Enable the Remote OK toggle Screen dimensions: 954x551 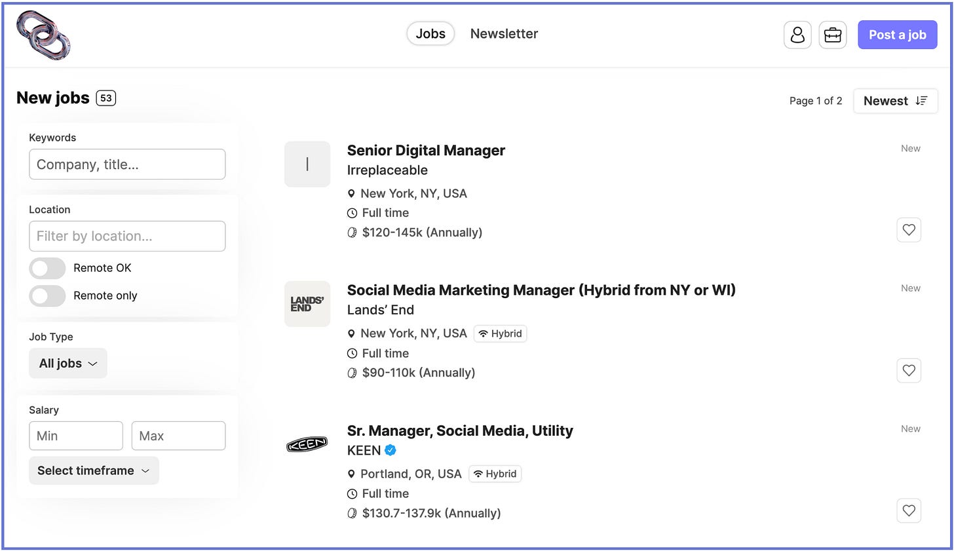tap(47, 268)
